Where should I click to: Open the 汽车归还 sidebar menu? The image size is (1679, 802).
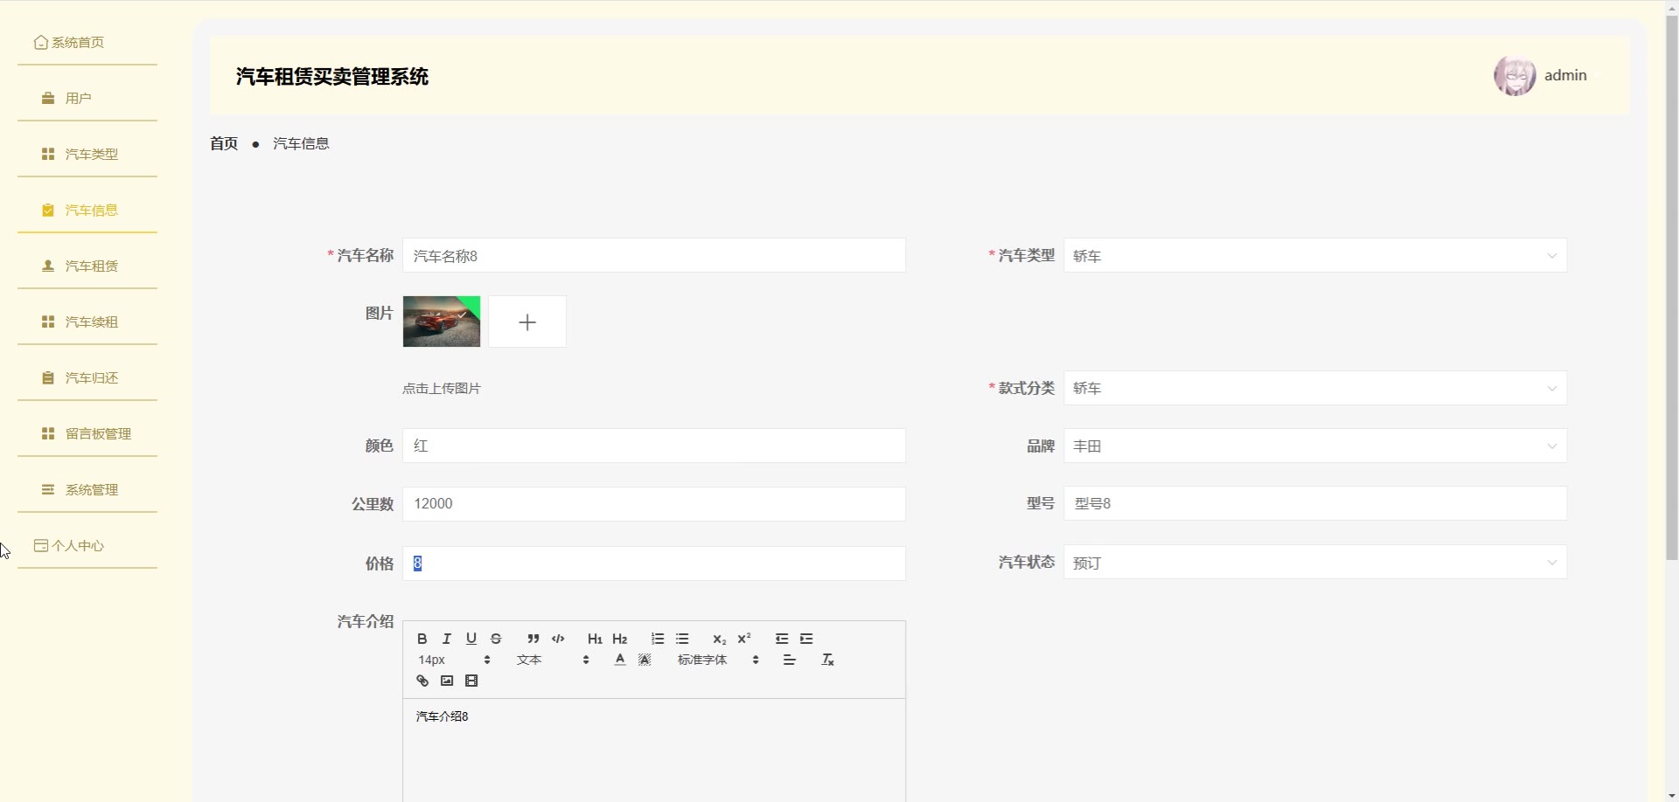pyautogui.click(x=87, y=377)
